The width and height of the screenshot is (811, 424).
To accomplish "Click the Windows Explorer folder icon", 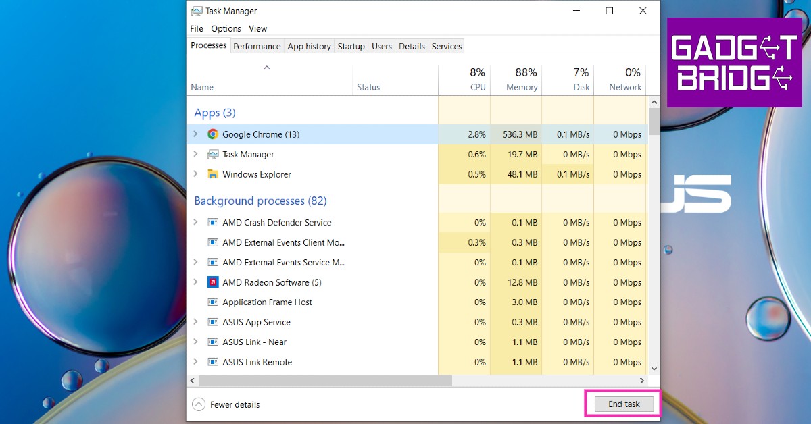I will tap(213, 174).
